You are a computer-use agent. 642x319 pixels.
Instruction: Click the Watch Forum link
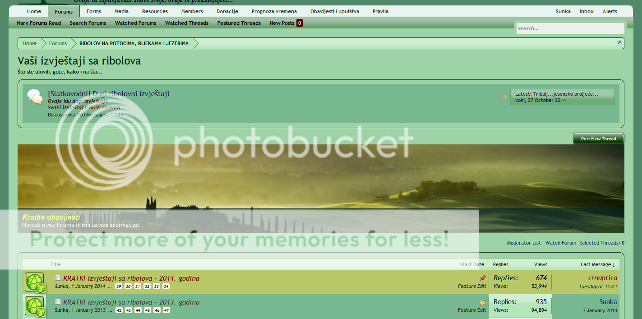click(x=560, y=243)
